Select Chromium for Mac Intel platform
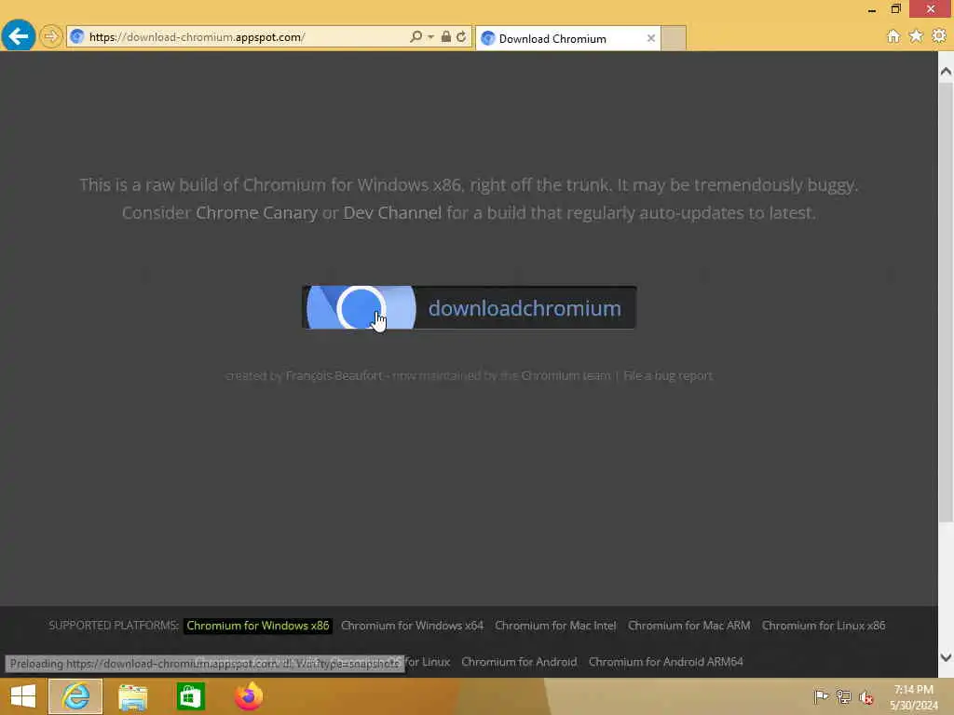This screenshot has height=715, width=954. click(555, 626)
